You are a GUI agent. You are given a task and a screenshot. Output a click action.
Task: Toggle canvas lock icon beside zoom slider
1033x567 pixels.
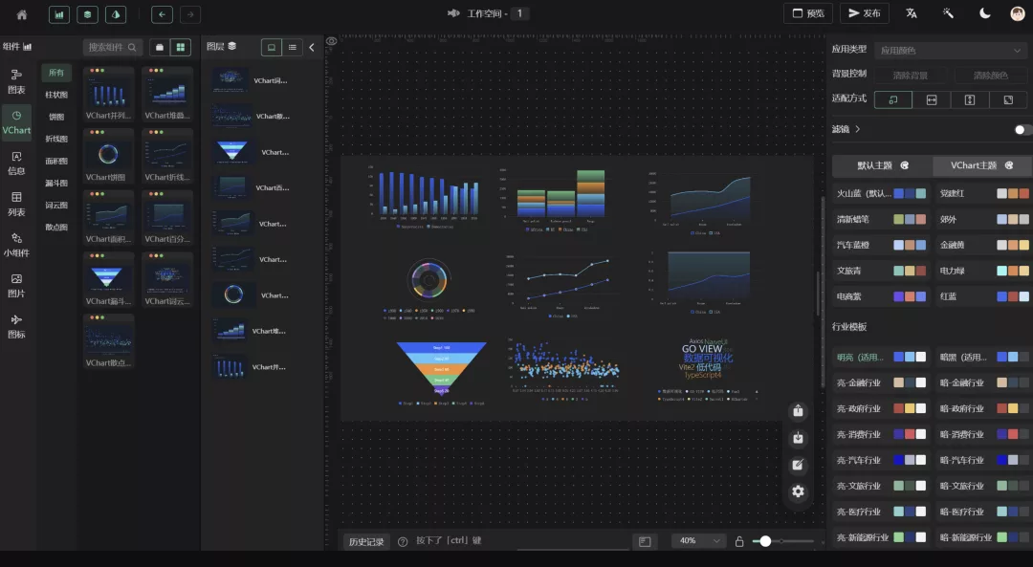click(739, 541)
